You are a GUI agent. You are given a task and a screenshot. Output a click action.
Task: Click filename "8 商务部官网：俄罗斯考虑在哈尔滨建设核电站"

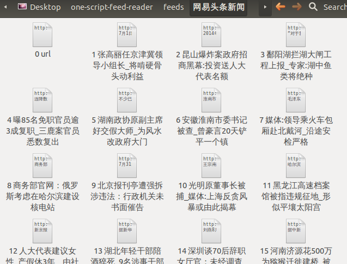coord(42,196)
